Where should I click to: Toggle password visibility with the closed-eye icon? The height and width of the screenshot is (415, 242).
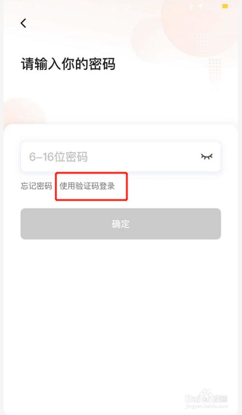(x=207, y=157)
